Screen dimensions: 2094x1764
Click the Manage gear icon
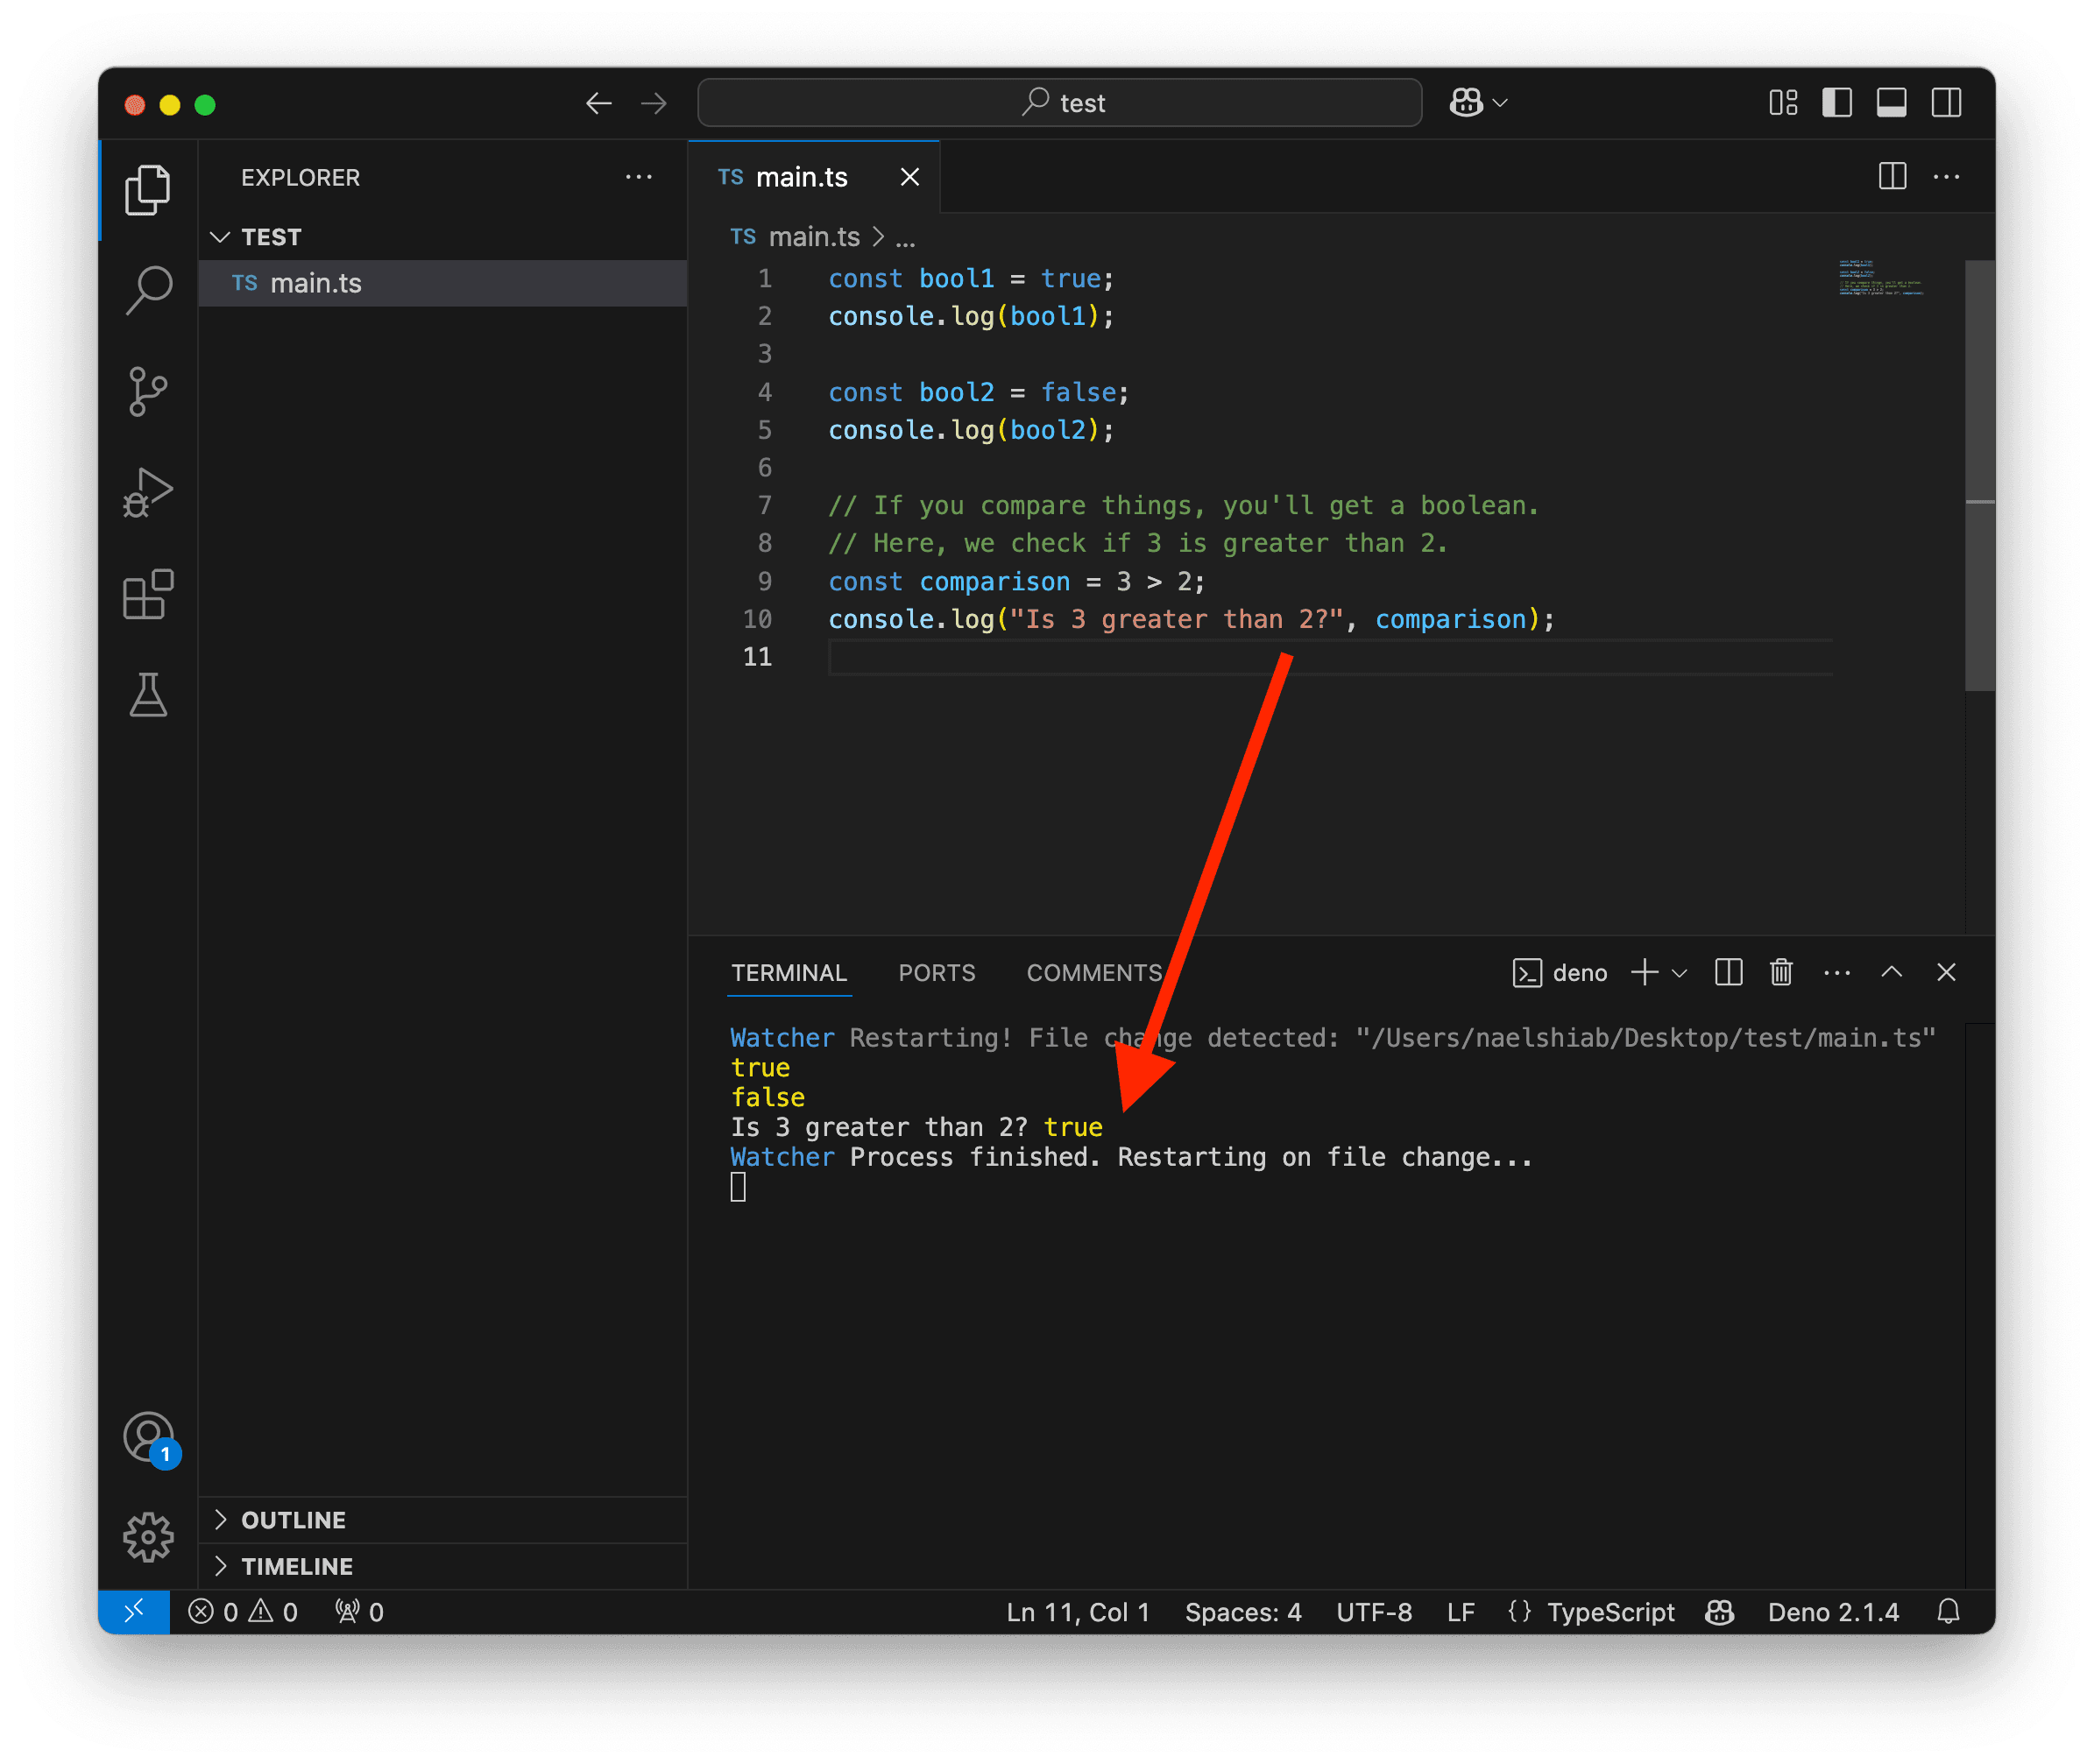pyautogui.click(x=148, y=1536)
